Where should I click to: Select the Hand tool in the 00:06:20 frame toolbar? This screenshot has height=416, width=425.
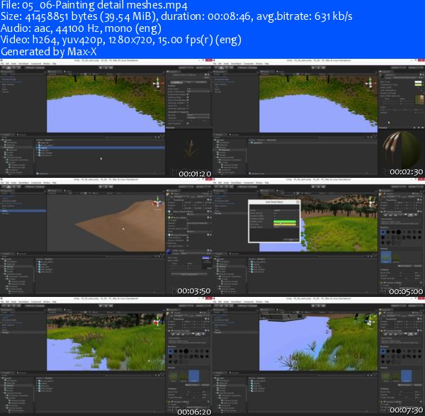[x=4, y=306]
